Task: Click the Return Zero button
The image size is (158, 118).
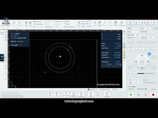Action: (x=153, y=49)
